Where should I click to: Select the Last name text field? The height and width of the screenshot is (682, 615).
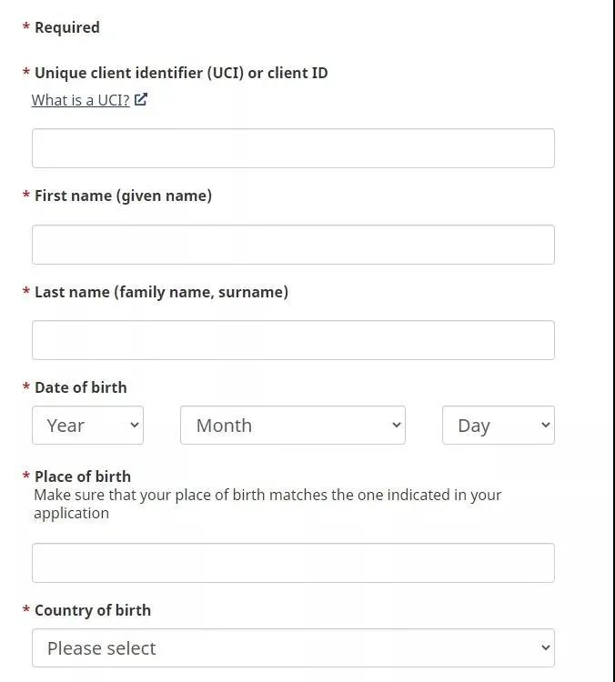coord(293,340)
